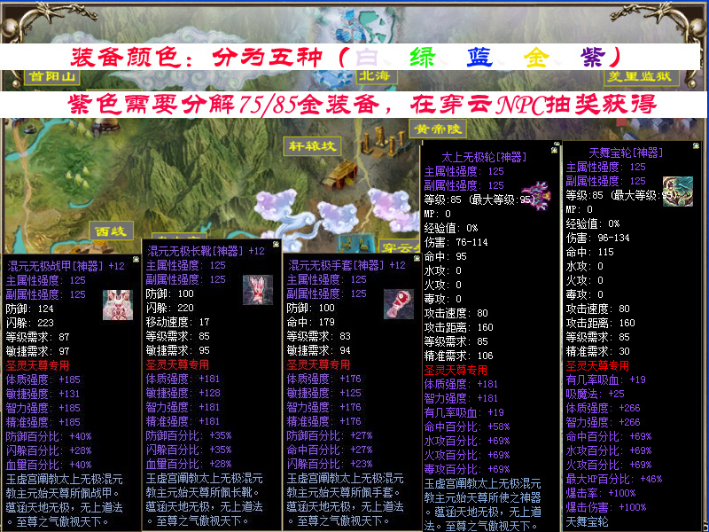Screen dimensions: 709x532
Task: Click the blue 蓝 color word
Action: (479, 58)
